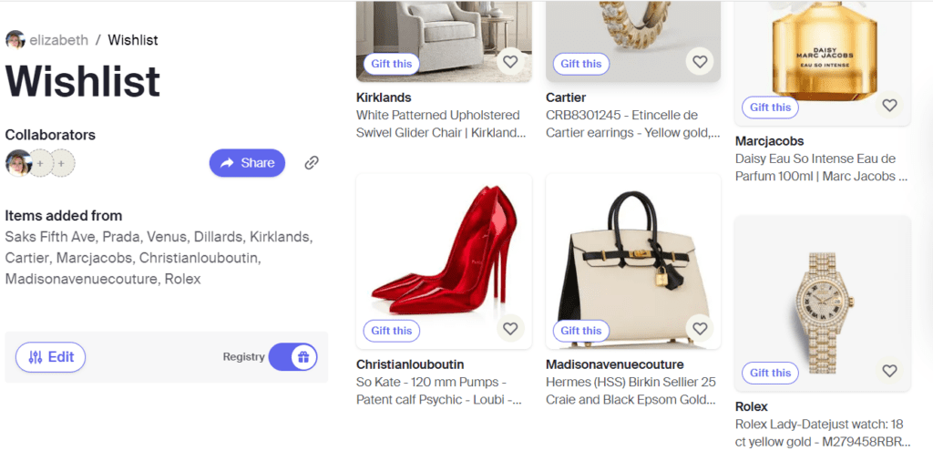
Task: Like the Hermes Birkin bag
Action: coord(700,329)
